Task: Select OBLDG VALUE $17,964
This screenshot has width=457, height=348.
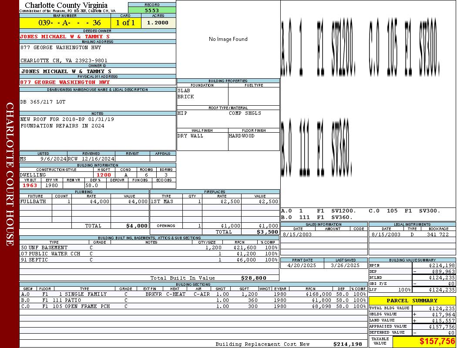Action: tap(444, 315)
